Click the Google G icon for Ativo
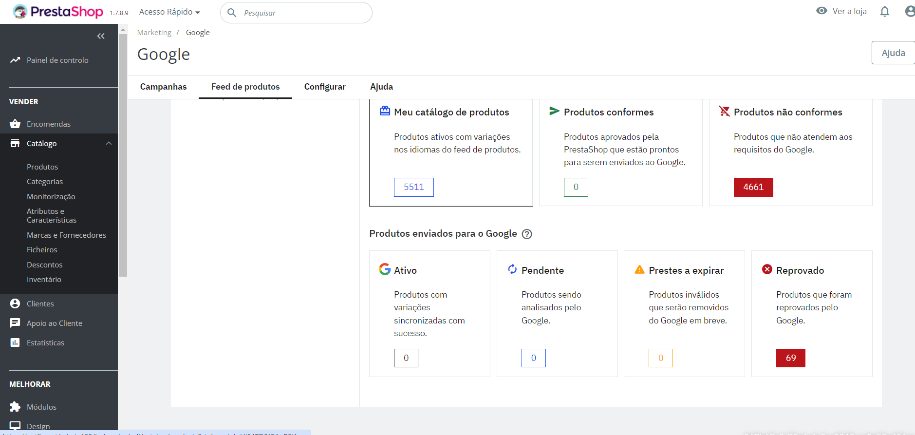This screenshot has width=915, height=435. (x=385, y=269)
